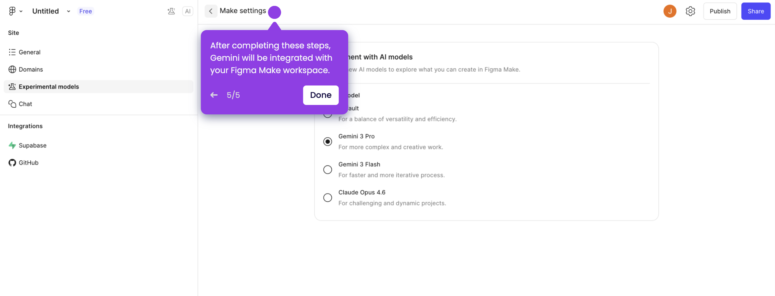Click the Domains globe icon
775x296 pixels.
pyautogui.click(x=12, y=69)
